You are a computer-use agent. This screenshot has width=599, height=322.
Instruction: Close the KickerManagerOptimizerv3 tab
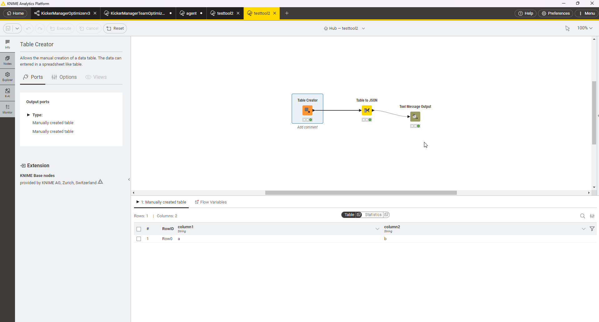click(x=95, y=13)
